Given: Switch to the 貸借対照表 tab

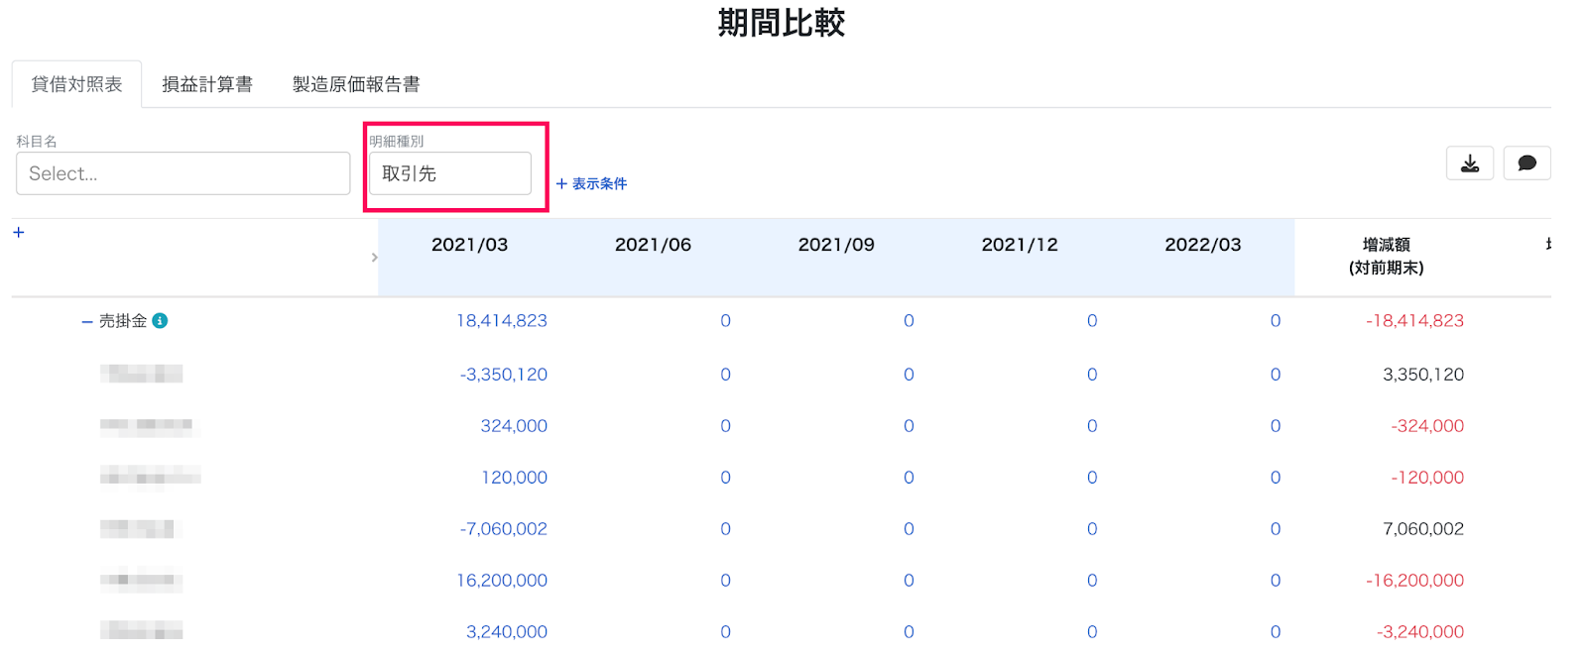Looking at the screenshot, I should pyautogui.click(x=76, y=84).
